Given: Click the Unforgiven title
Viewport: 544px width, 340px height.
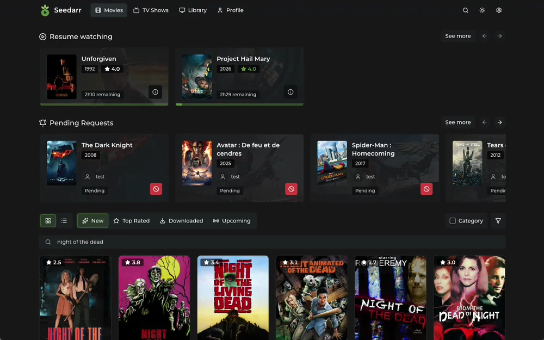Looking at the screenshot, I should (x=99, y=59).
